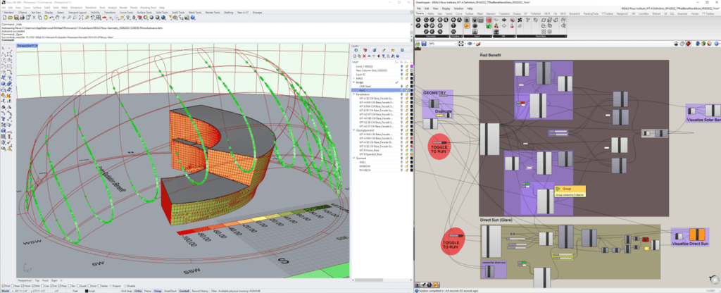Open Rhino Curve menu
The width and height of the screenshot is (721, 293).
(27, 8)
